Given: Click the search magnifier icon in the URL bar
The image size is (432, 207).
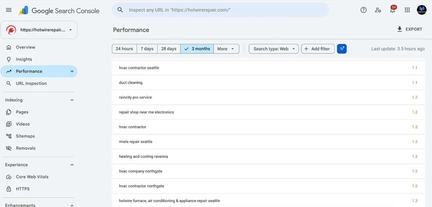Looking at the screenshot, I should 120,10.
